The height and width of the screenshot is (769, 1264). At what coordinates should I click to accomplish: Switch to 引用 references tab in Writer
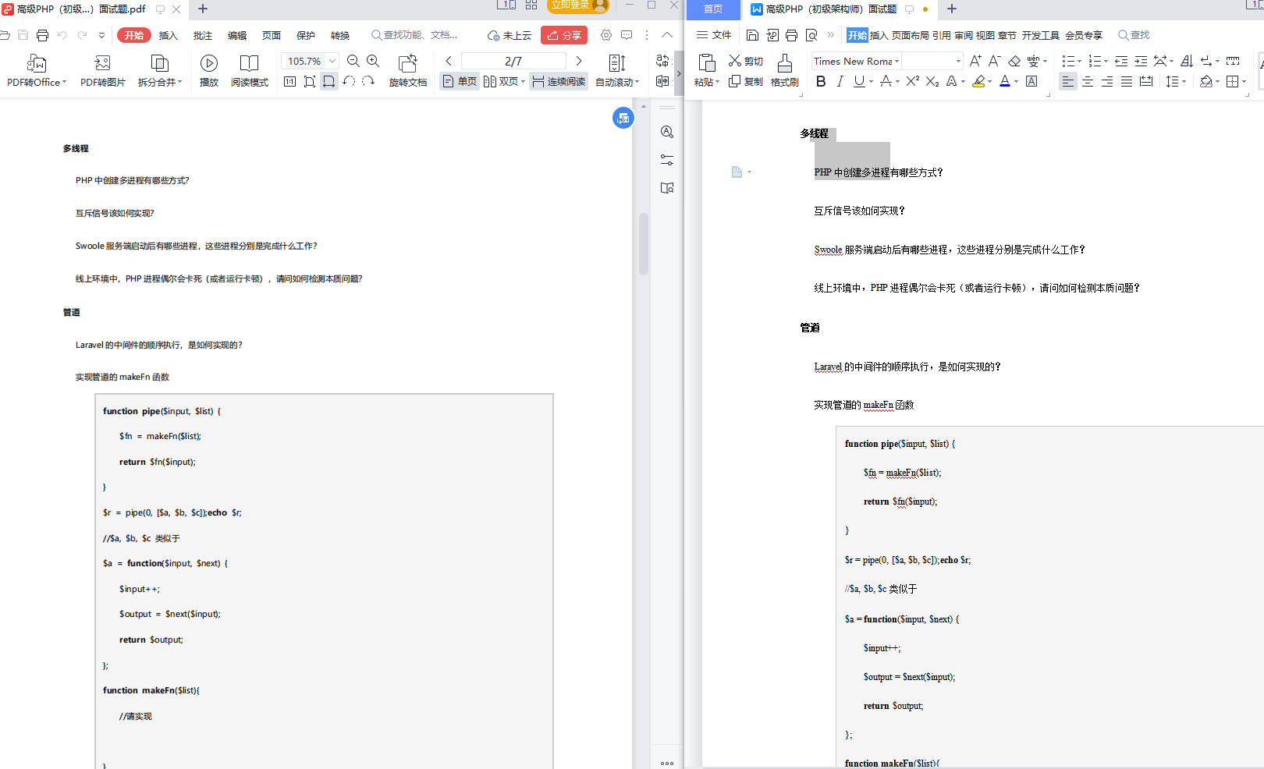point(942,35)
